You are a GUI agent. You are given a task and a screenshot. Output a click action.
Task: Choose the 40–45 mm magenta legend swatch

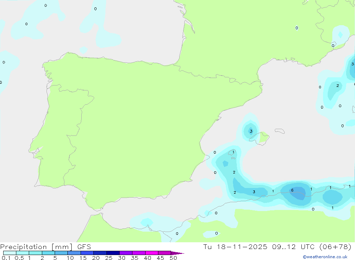(x=152, y=253)
